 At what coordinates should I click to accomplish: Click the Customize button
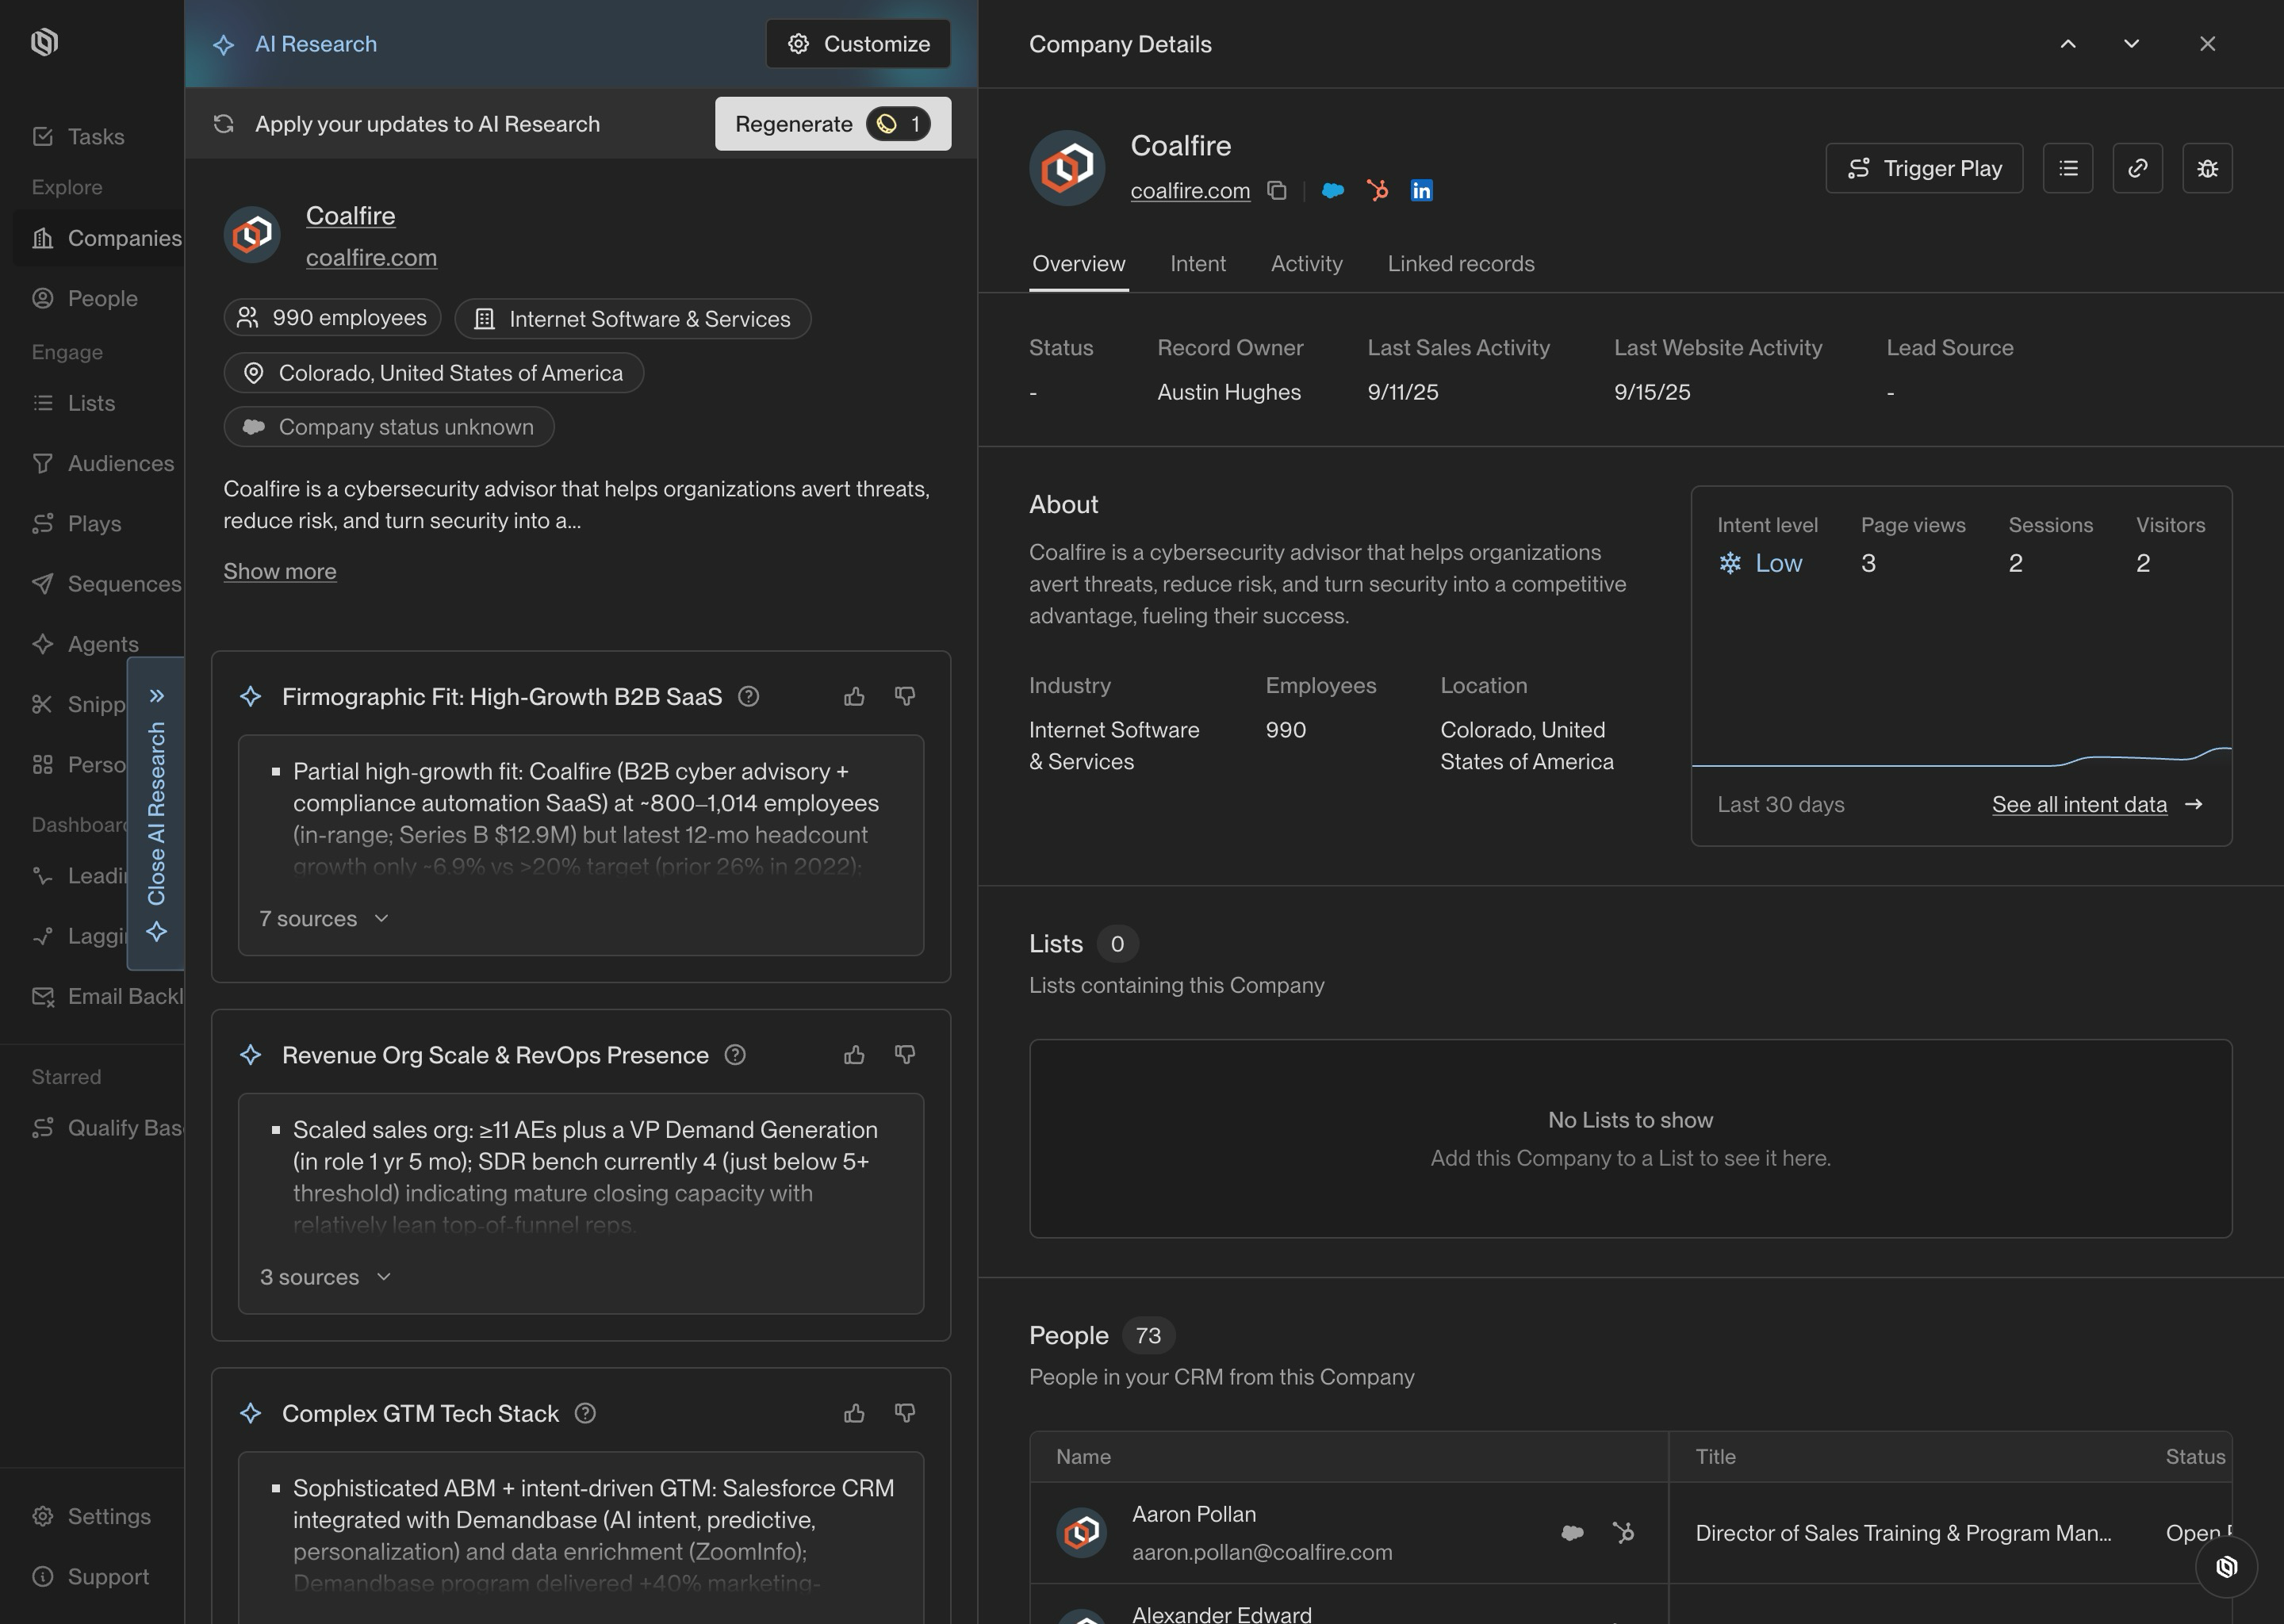858,44
